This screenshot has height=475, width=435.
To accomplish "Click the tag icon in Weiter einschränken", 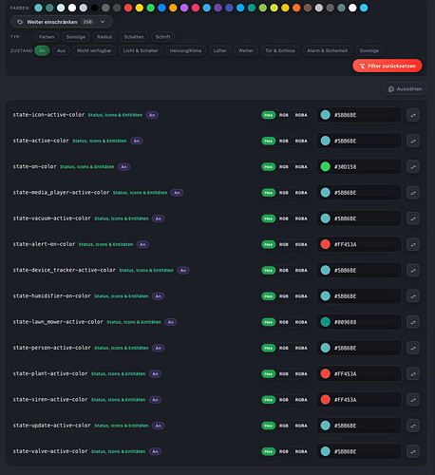I will [x=20, y=22].
